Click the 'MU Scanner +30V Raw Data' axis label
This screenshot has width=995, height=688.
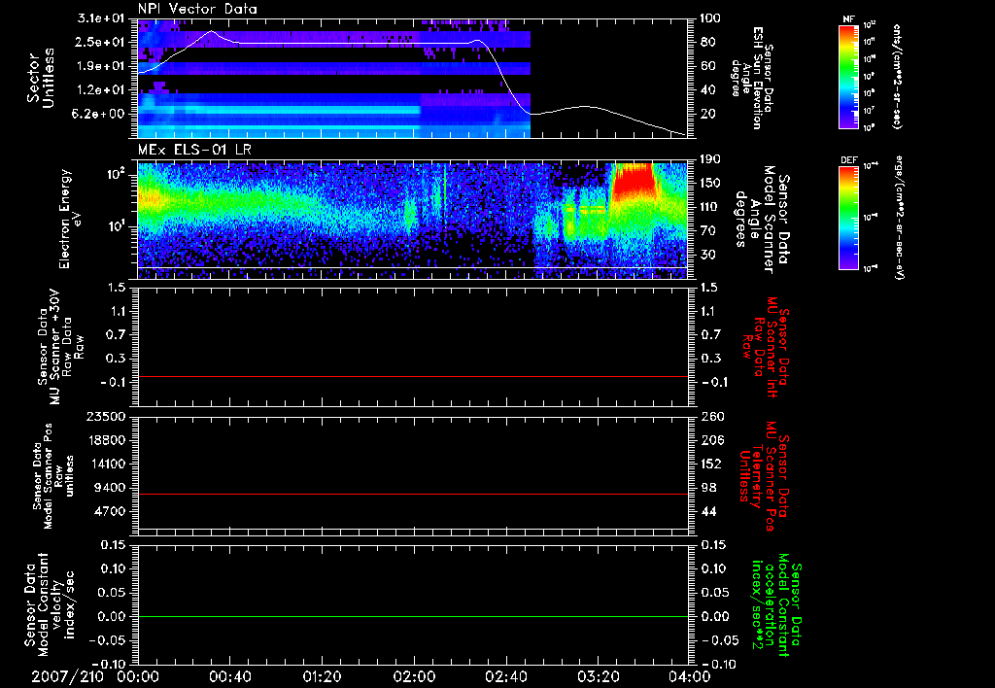click(61, 347)
